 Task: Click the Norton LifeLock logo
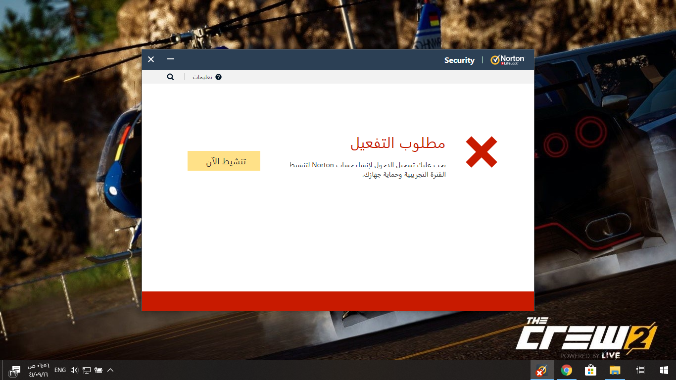(508, 60)
